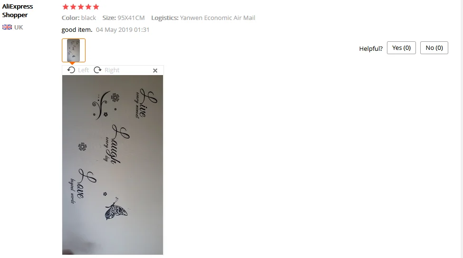Select the fifth red rating star

(x=96, y=7)
